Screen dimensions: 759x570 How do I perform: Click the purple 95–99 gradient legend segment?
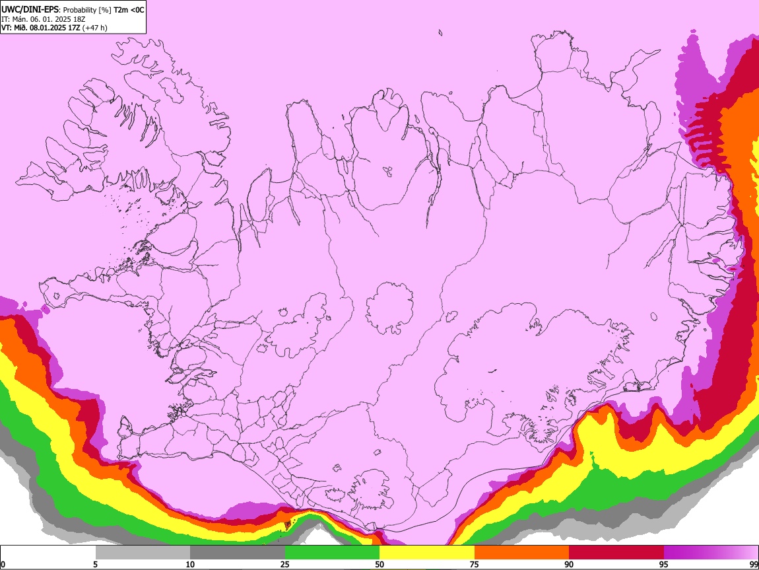[x=711, y=553]
